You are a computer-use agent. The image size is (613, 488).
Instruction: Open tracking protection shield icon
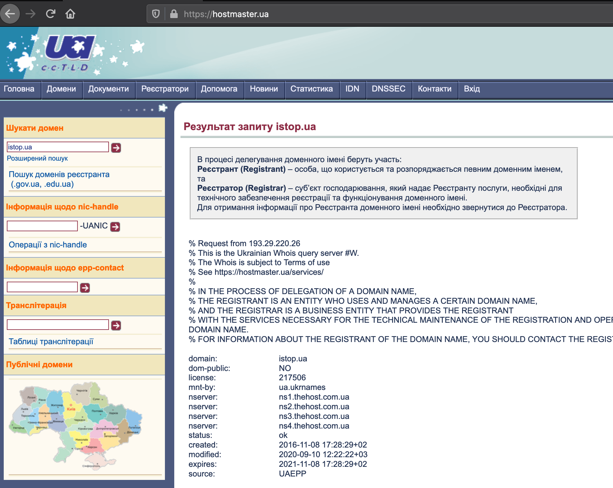pos(156,14)
